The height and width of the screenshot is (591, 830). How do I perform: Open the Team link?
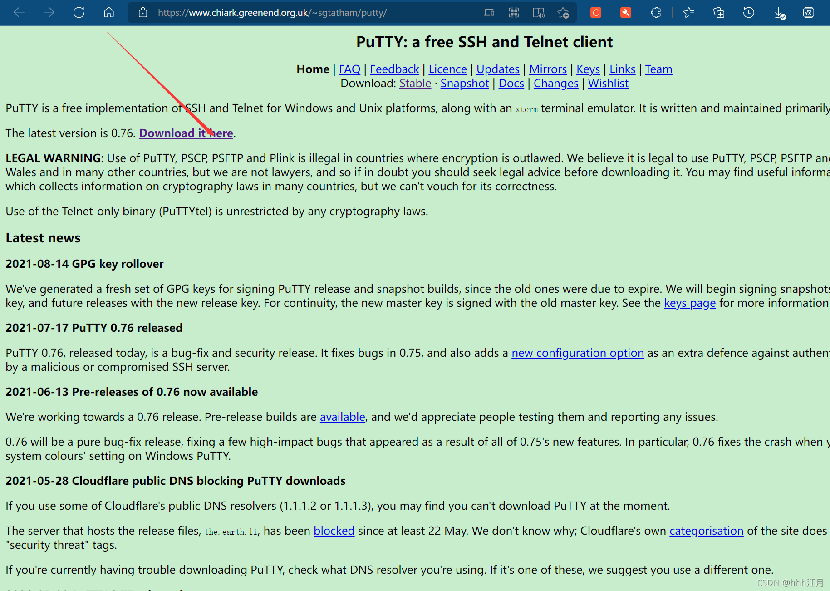pyautogui.click(x=658, y=69)
